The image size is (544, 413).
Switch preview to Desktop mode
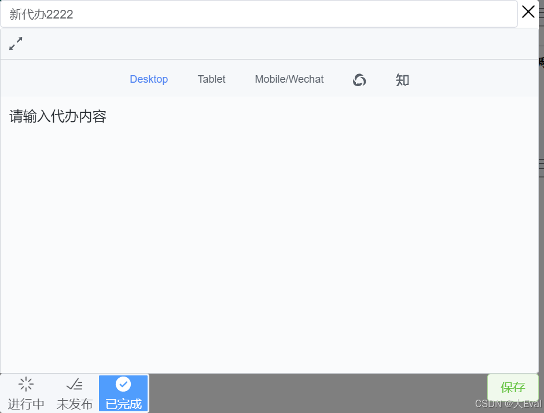pyautogui.click(x=149, y=79)
